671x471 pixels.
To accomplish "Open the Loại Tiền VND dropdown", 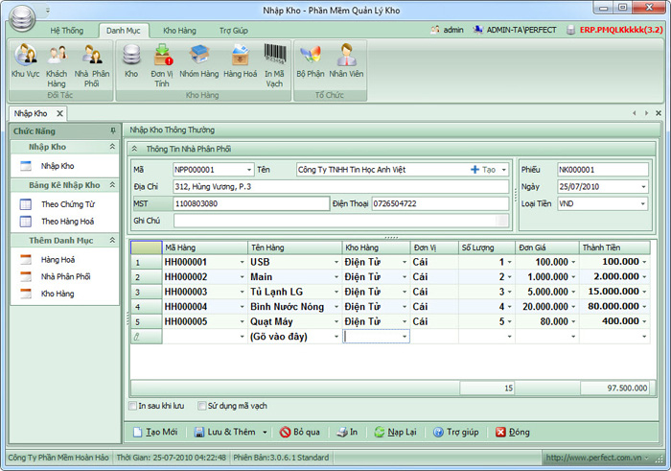I will click(642, 203).
